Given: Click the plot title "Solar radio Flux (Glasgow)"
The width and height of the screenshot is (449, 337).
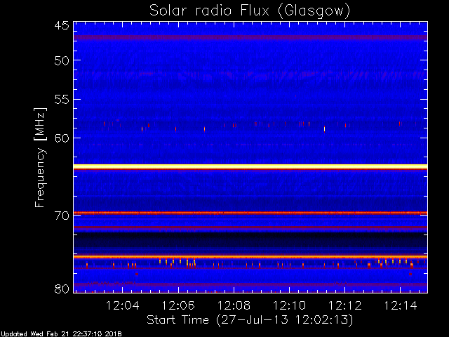Looking at the screenshot, I should point(250,11).
